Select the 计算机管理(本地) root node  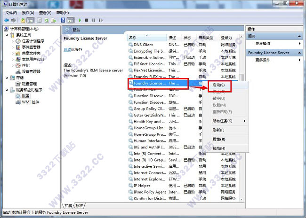pos(24,29)
